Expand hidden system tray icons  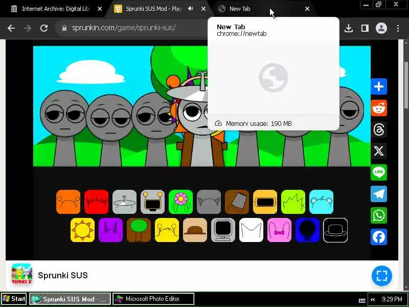point(373,299)
